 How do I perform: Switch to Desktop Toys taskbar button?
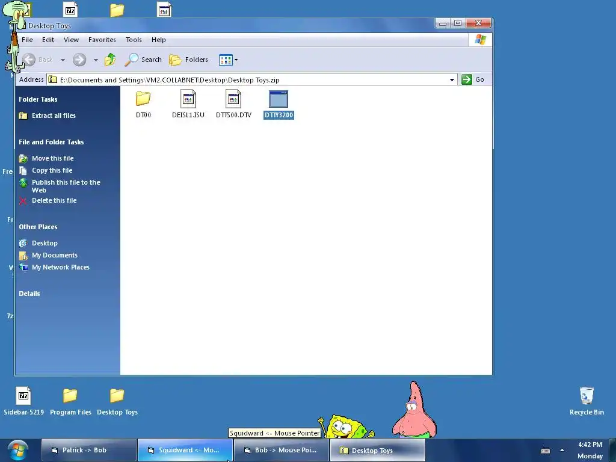coord(378,450)
